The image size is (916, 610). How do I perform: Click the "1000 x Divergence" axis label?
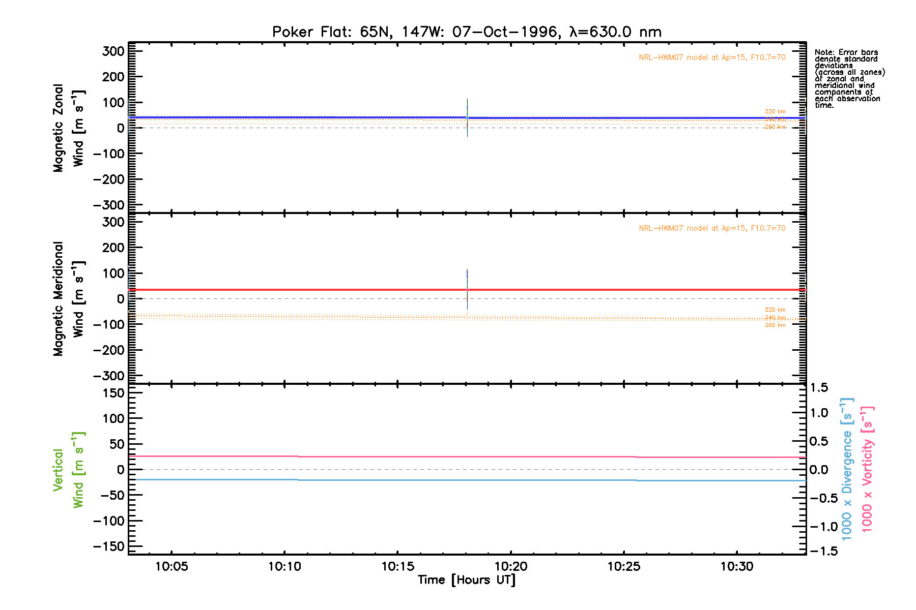click(847, 469)
